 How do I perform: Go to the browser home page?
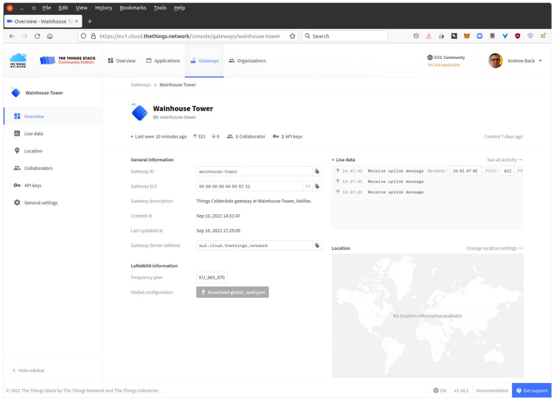point(50,36)
